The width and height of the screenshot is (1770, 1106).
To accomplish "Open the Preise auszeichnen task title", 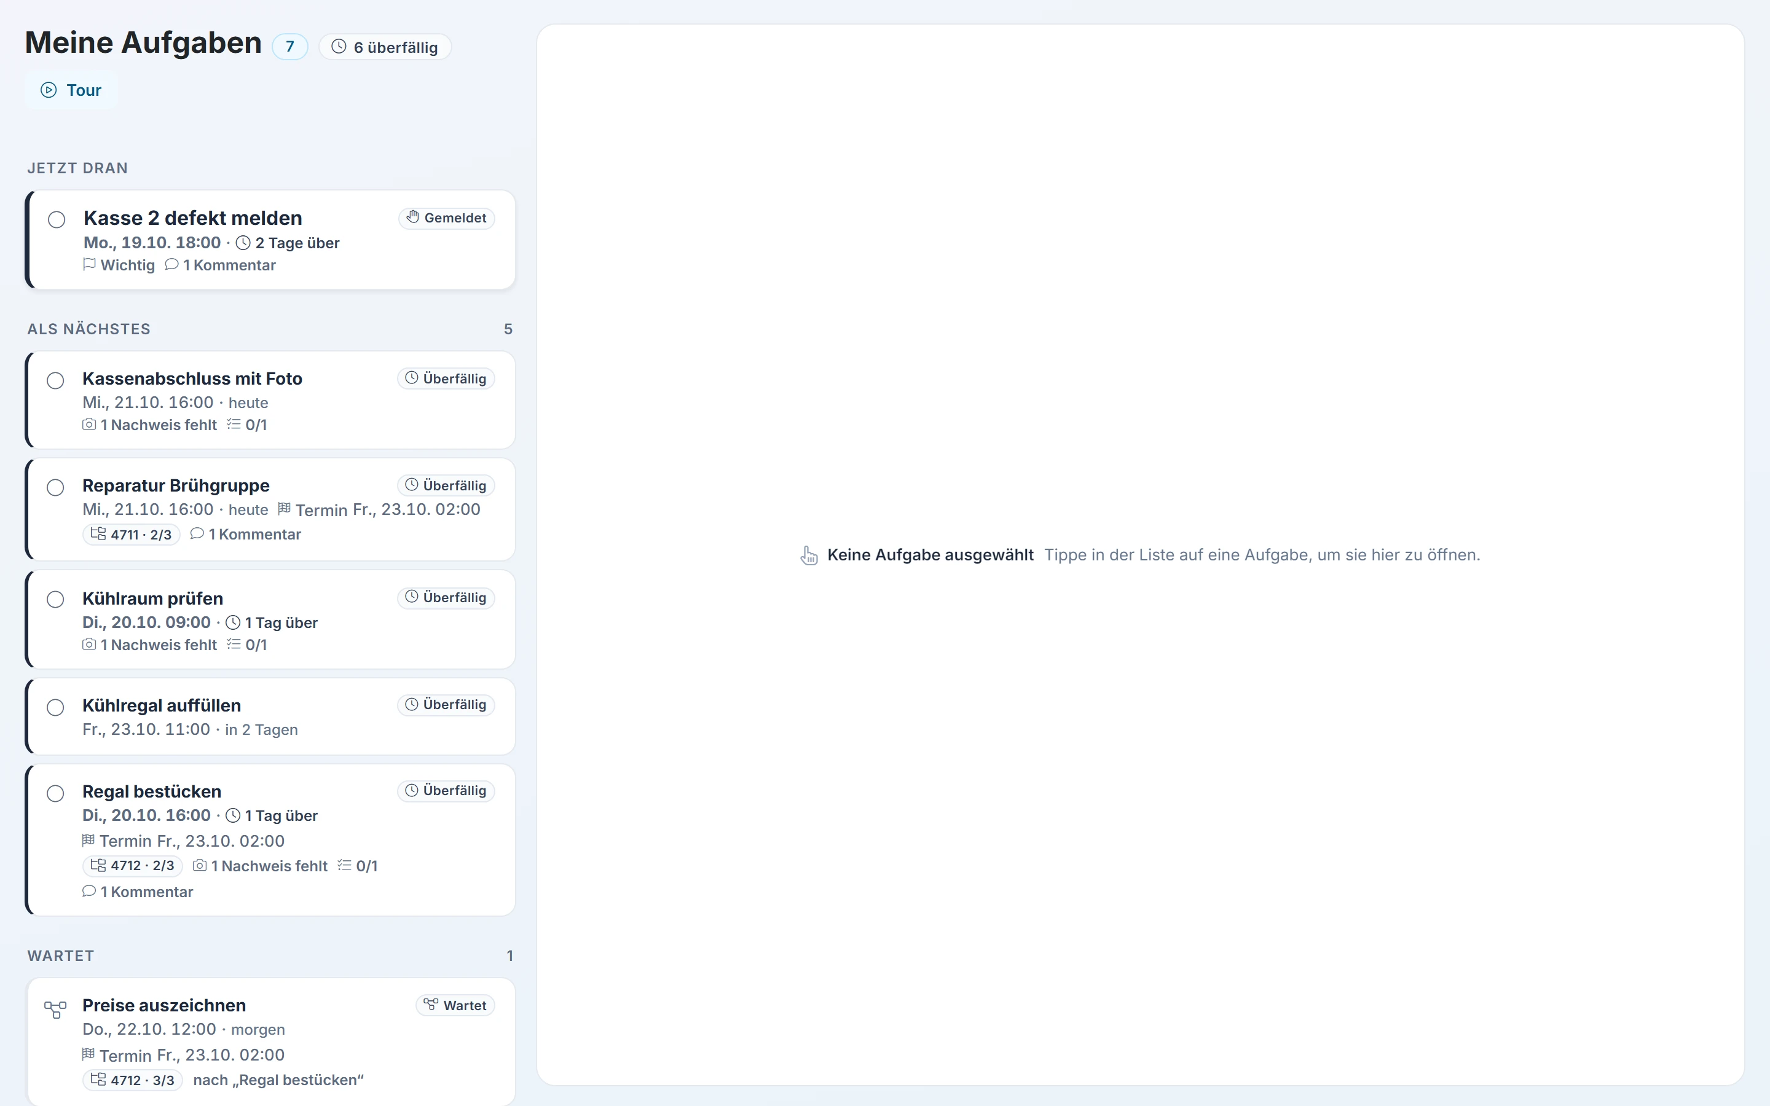I will point(164,1006).
